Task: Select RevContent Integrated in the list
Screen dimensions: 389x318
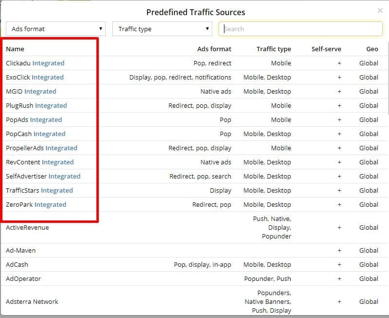Action: click(40, 162)
